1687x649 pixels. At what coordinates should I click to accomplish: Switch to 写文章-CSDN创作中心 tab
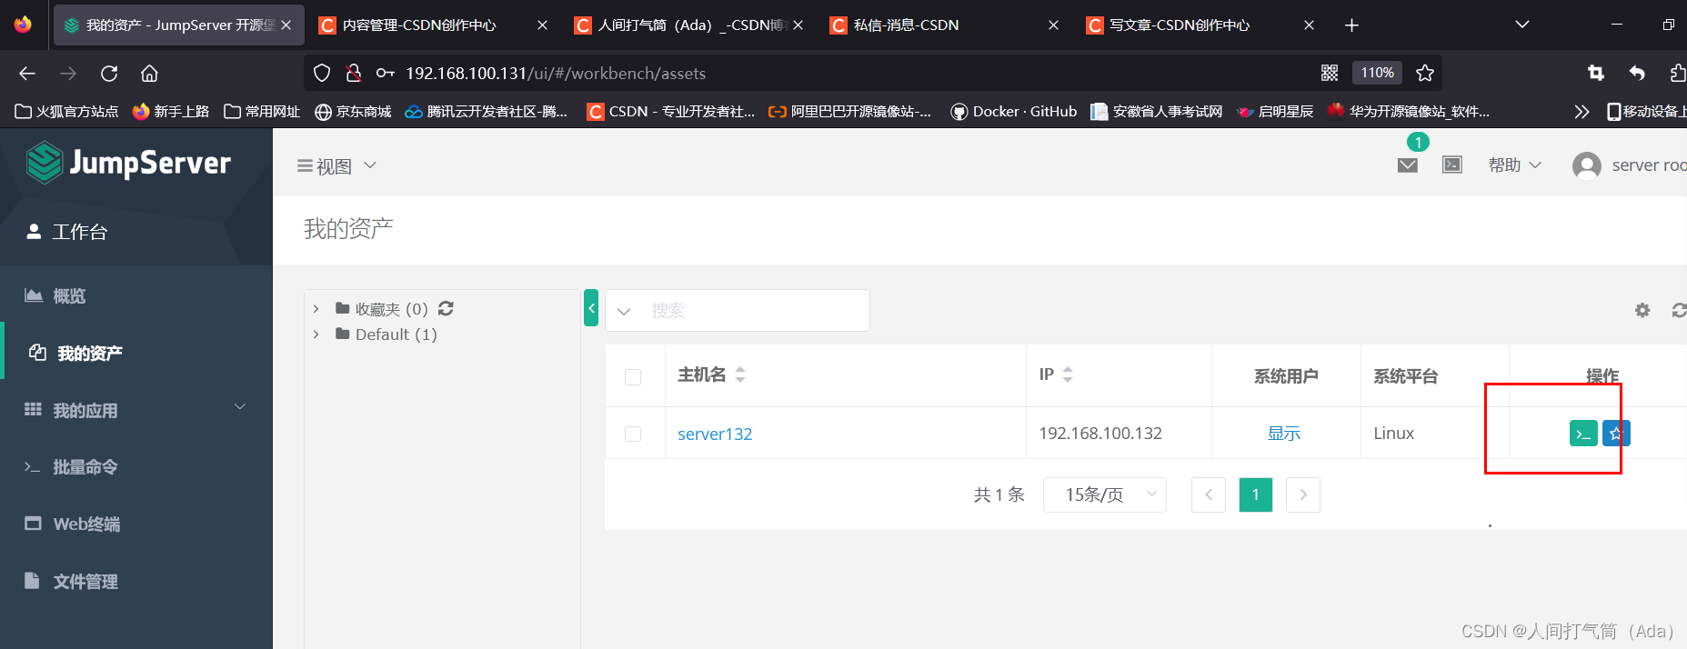click(1200, 25)
